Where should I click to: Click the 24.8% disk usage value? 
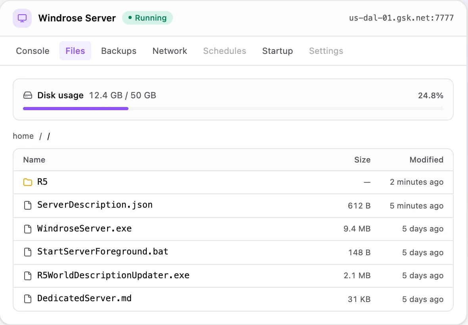pos(430,96)
